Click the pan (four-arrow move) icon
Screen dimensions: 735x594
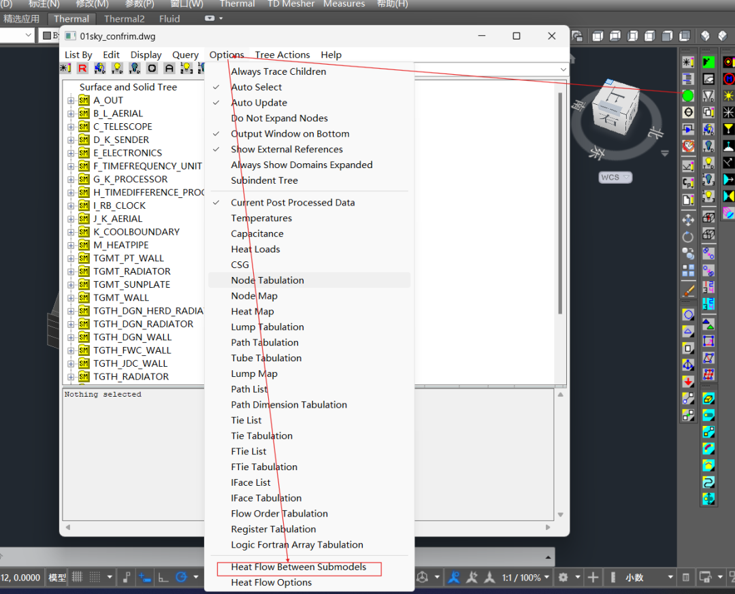(688, 220)
